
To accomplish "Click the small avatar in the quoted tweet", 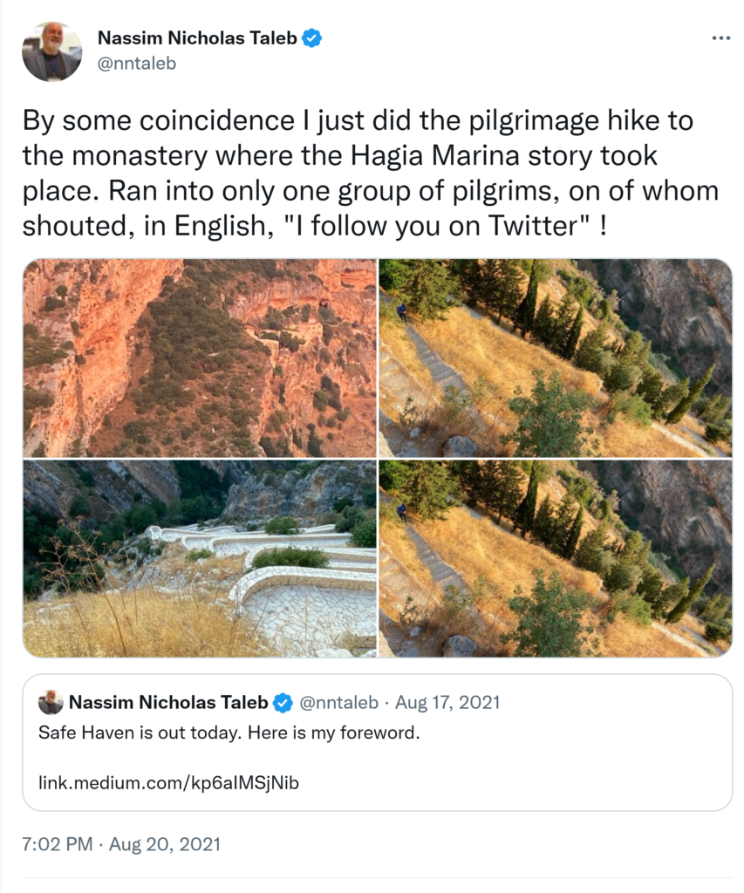I will point(51,703).
